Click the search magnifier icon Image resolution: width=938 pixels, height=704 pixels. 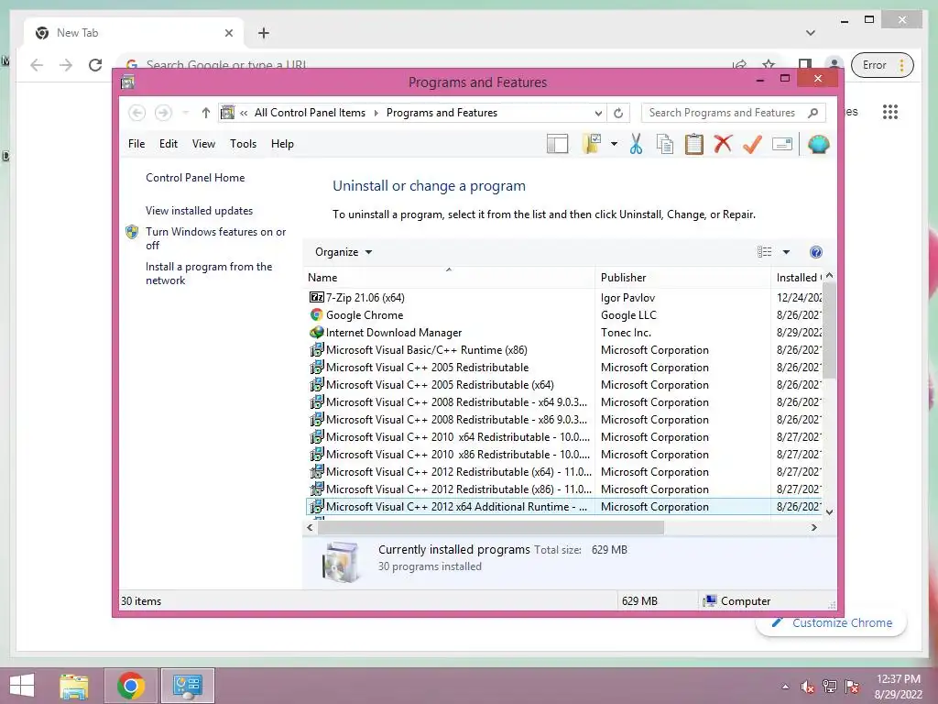(x=813, y=113)
